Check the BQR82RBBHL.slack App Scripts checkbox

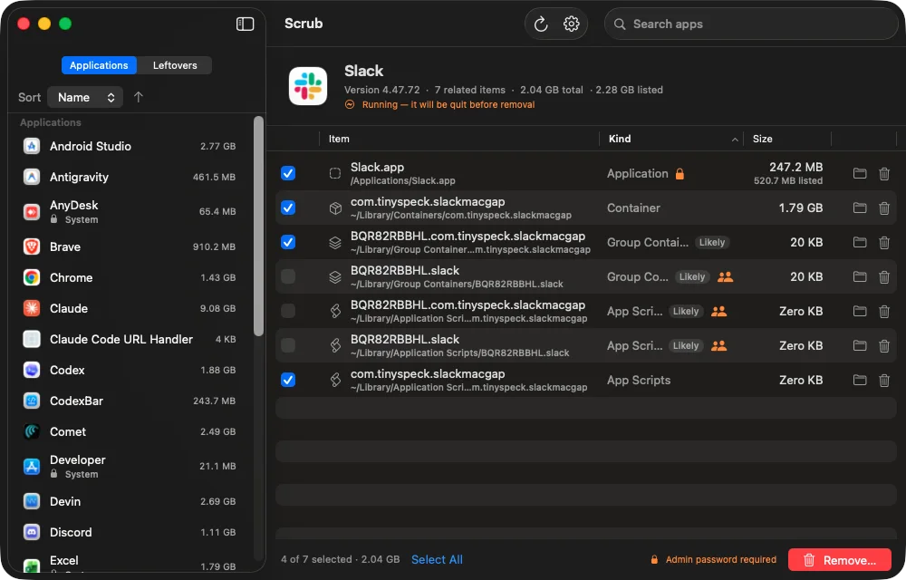tap(288, 345)
